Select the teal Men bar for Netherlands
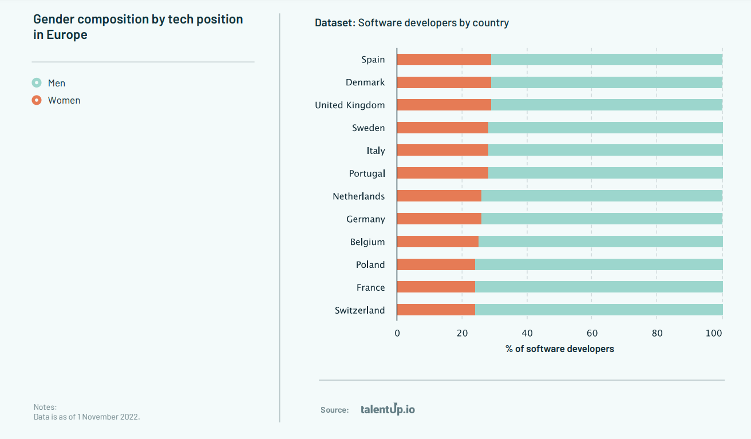This screenshot has width=751, height=439. pos(602,196)
